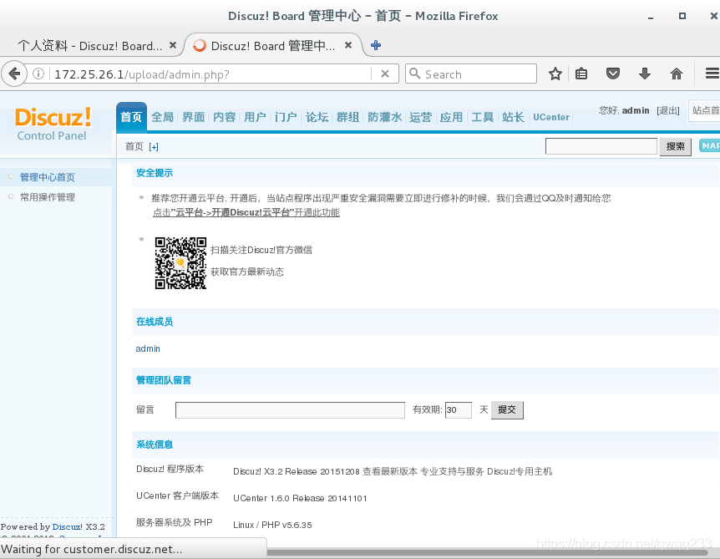Show bookmarks list icon
This screenshot has height=559, width=720.
(581, 74)
